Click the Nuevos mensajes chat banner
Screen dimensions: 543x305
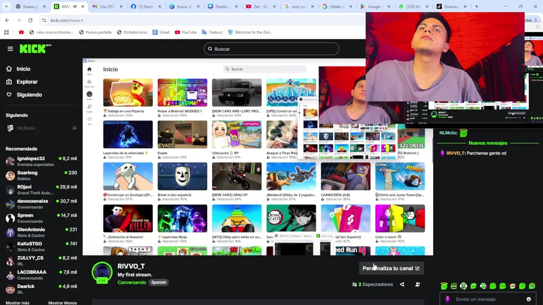click(x=488, y=143)
